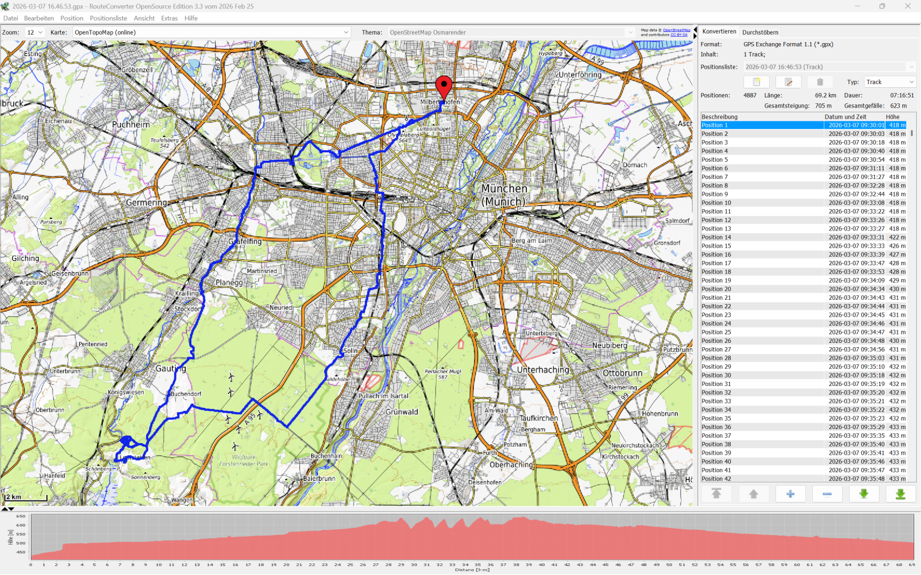This screenshot has height=575, width=921.
Task: Click the rename position list pencil icon
Action: (788, 82)
